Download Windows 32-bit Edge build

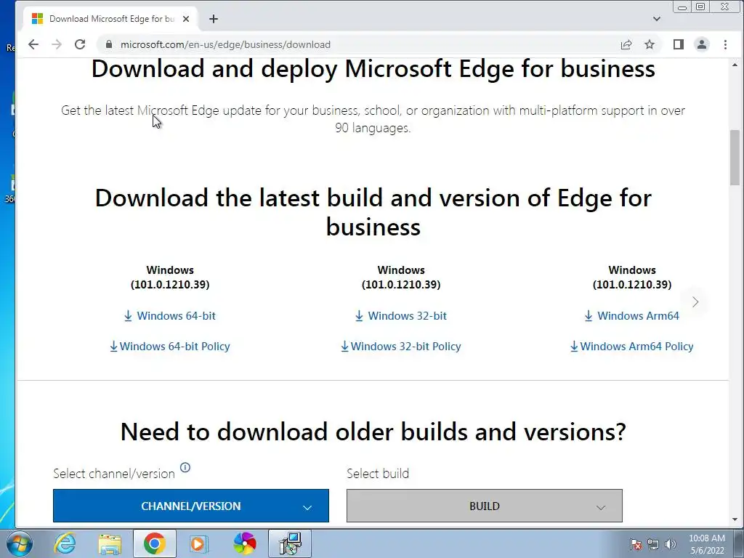[401, 316]
